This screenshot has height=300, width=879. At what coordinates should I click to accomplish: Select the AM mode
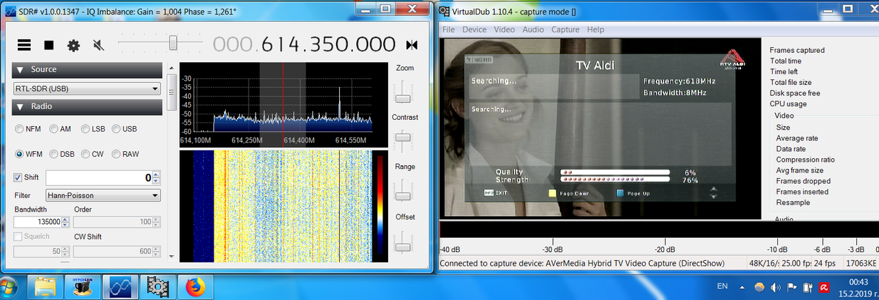tap(60, 129)
